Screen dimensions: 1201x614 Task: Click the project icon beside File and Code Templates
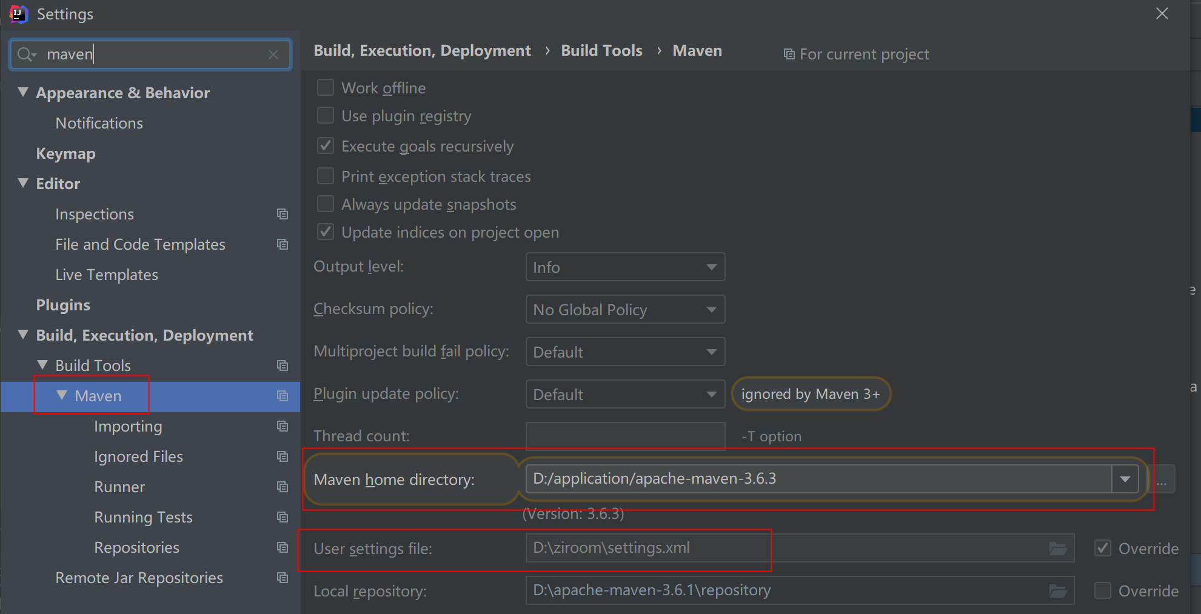[283, 244]
